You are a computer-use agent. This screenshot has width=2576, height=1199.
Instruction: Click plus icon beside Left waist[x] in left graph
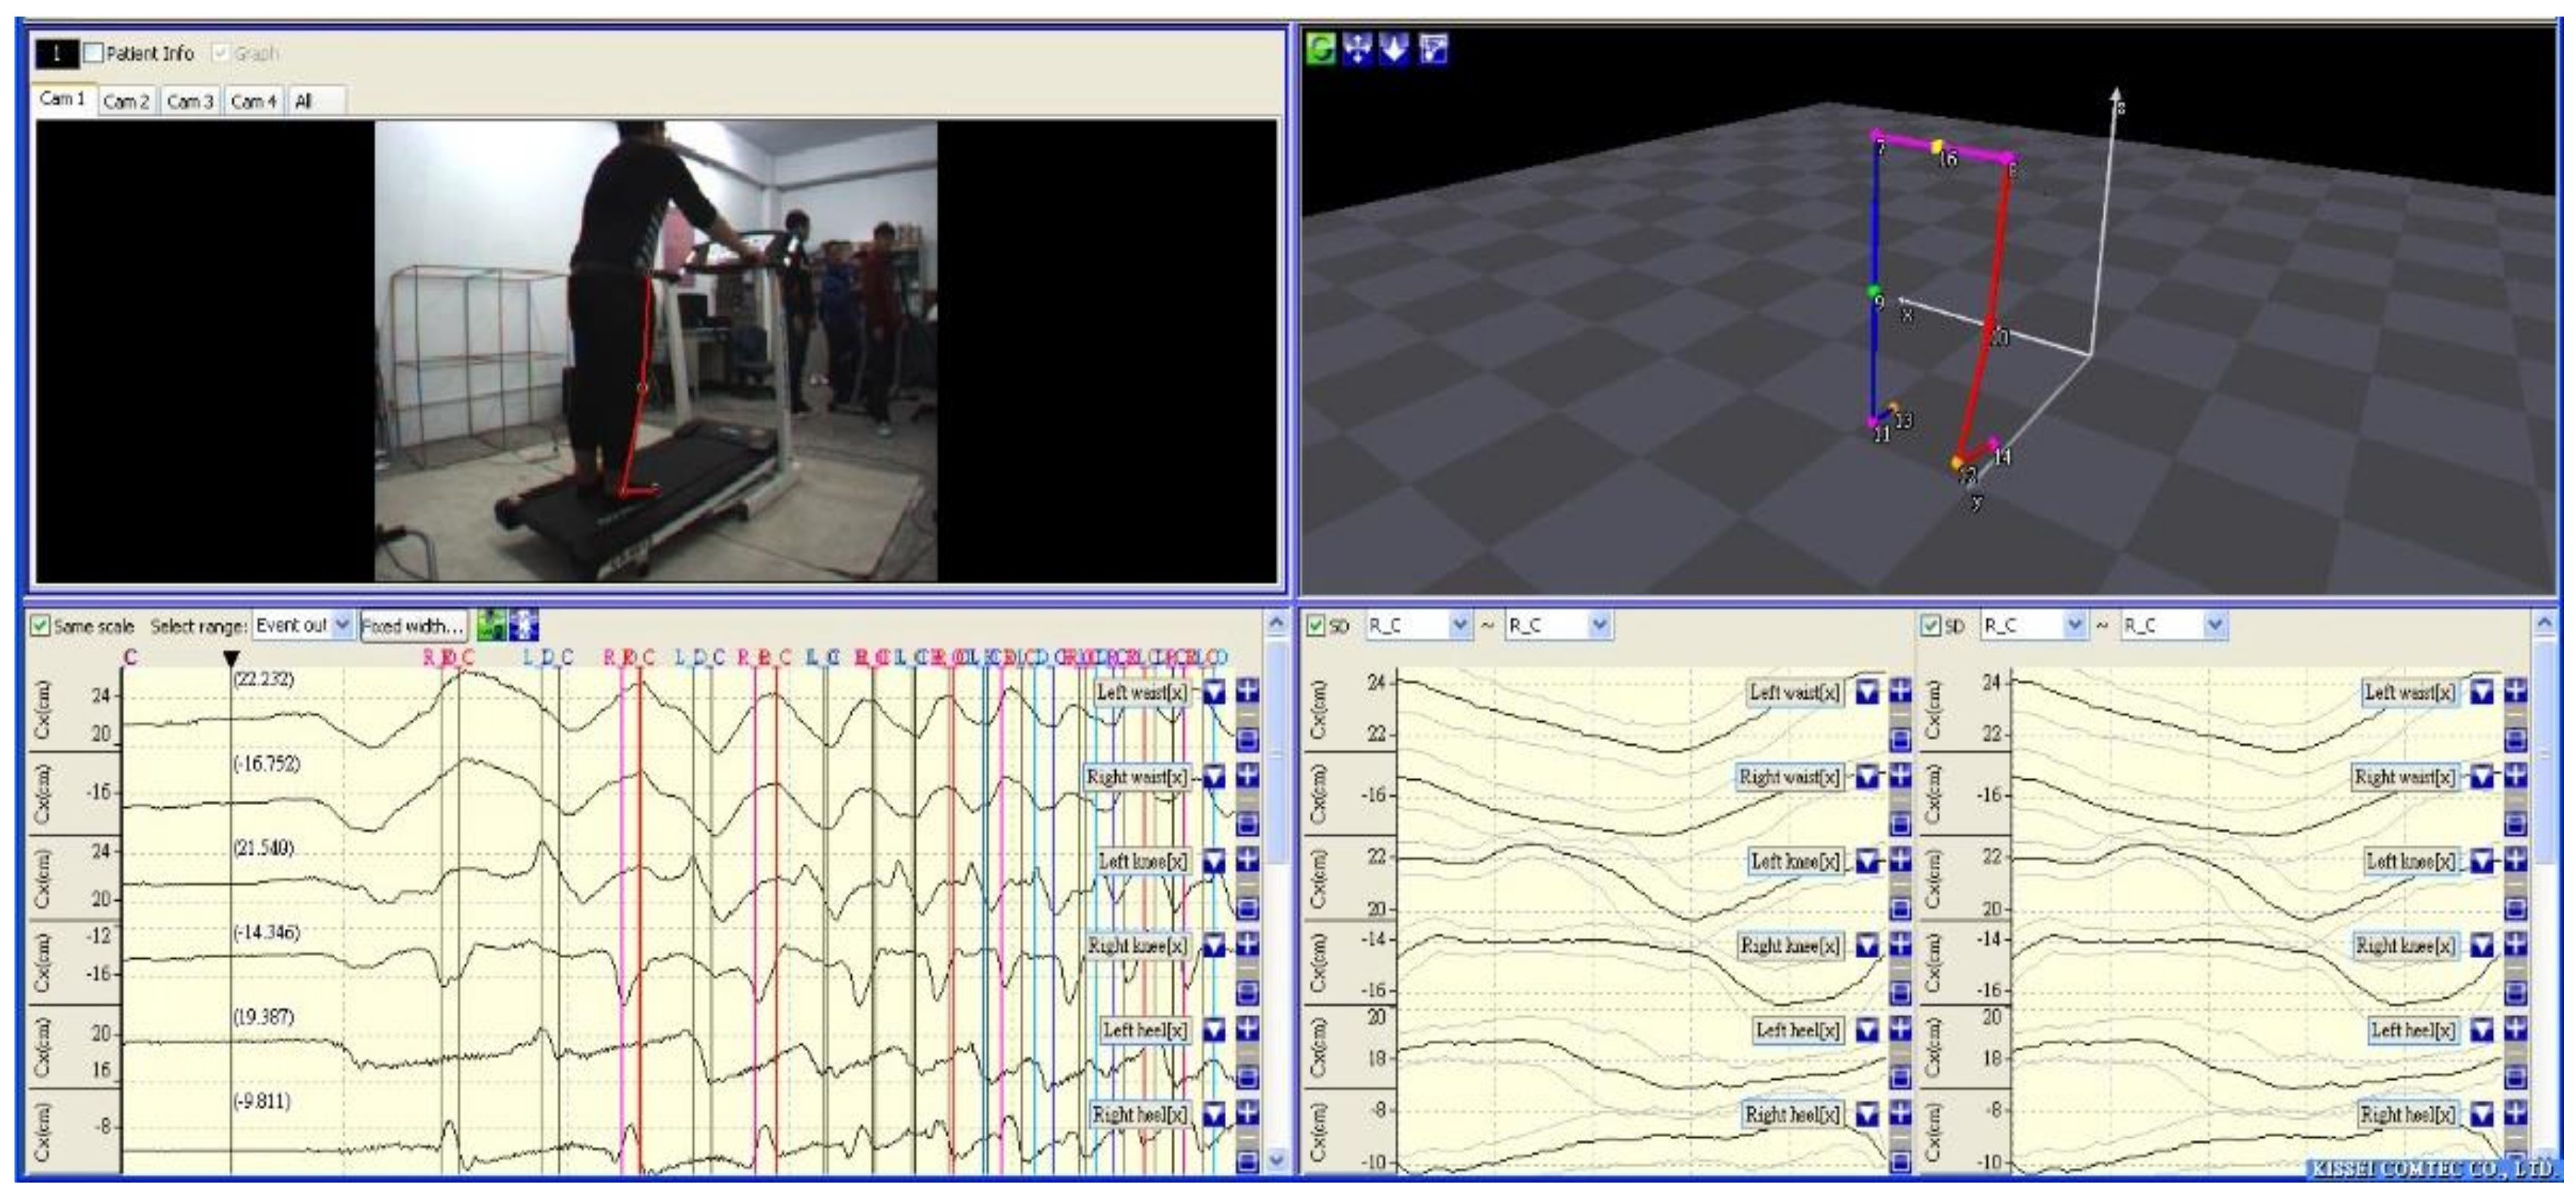click(1247, 690)
